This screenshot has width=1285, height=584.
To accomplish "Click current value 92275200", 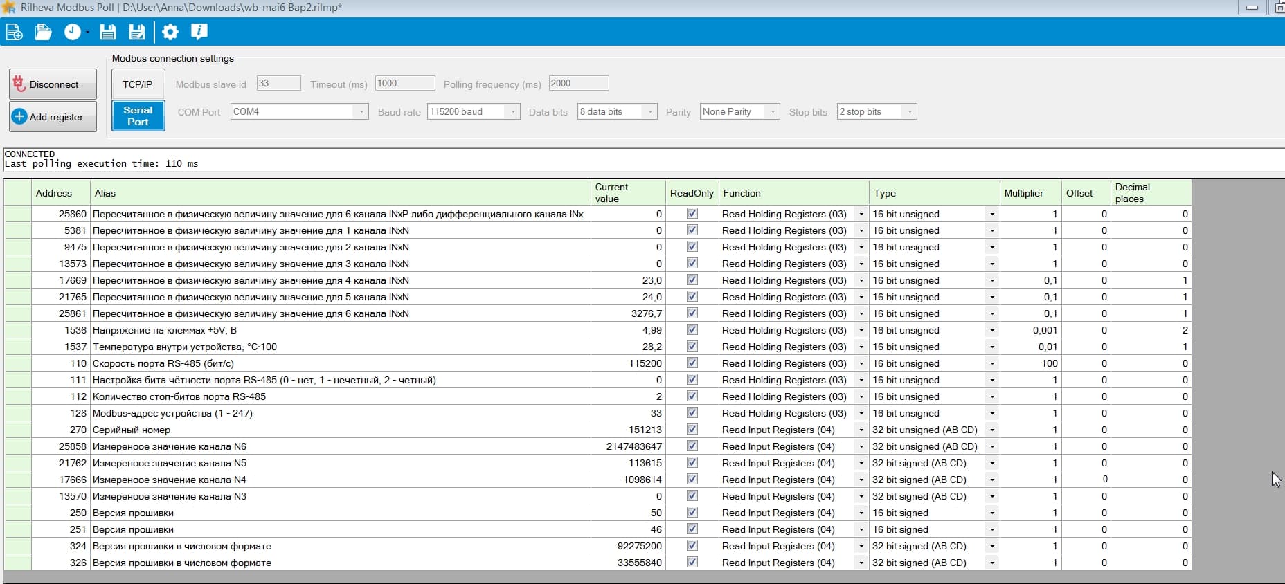I will 628,546.
